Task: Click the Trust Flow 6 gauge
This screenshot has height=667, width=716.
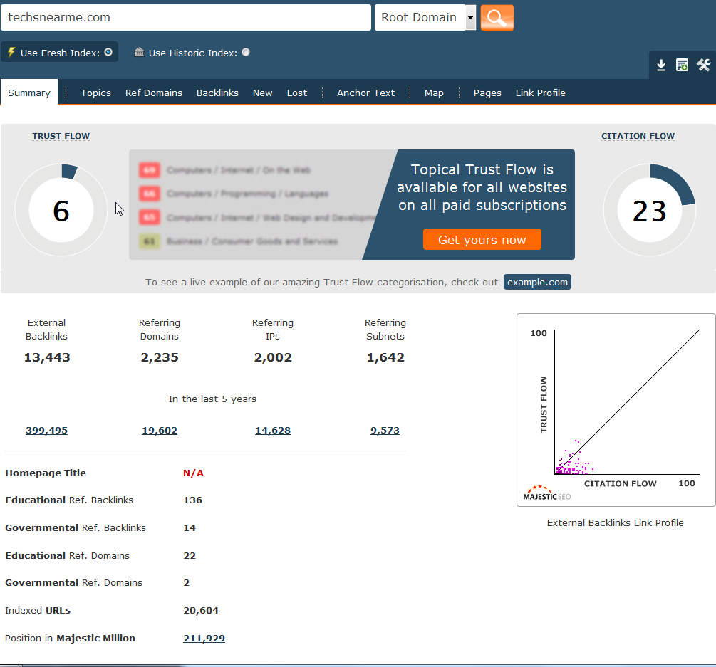Action: pos(61,210)
